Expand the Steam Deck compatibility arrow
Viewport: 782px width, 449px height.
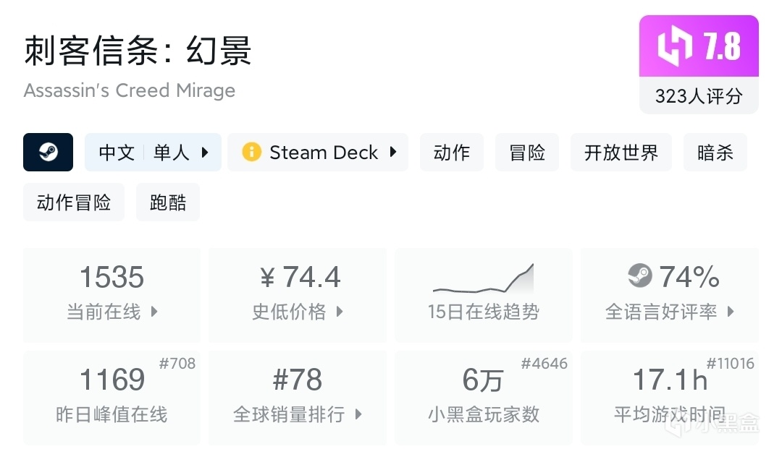point(393,153)
